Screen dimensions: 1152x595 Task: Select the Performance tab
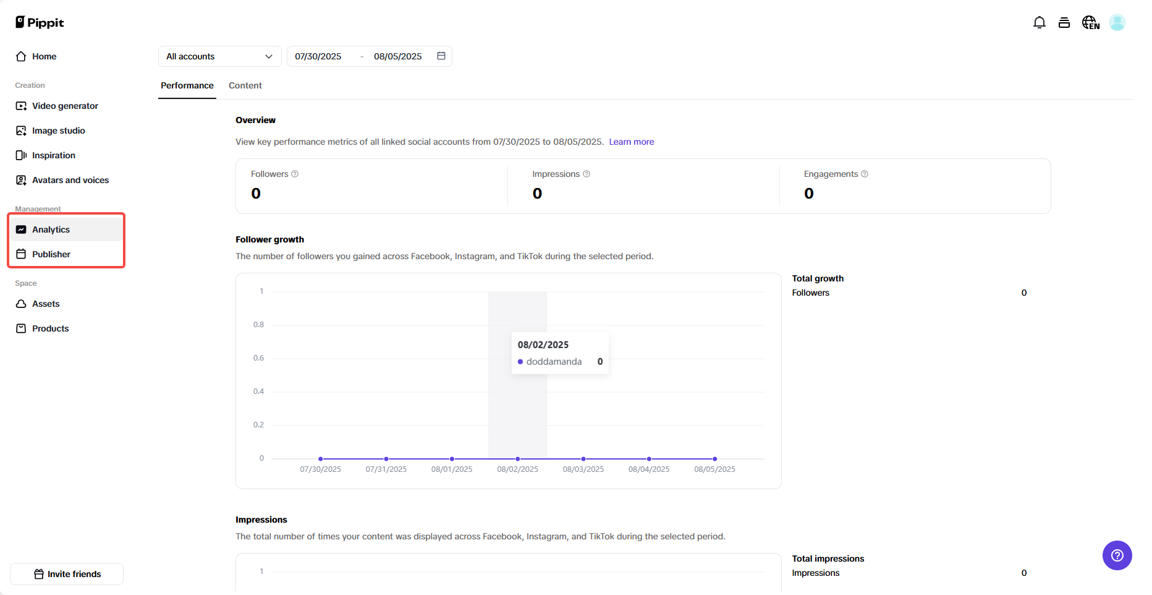(187, 85)
